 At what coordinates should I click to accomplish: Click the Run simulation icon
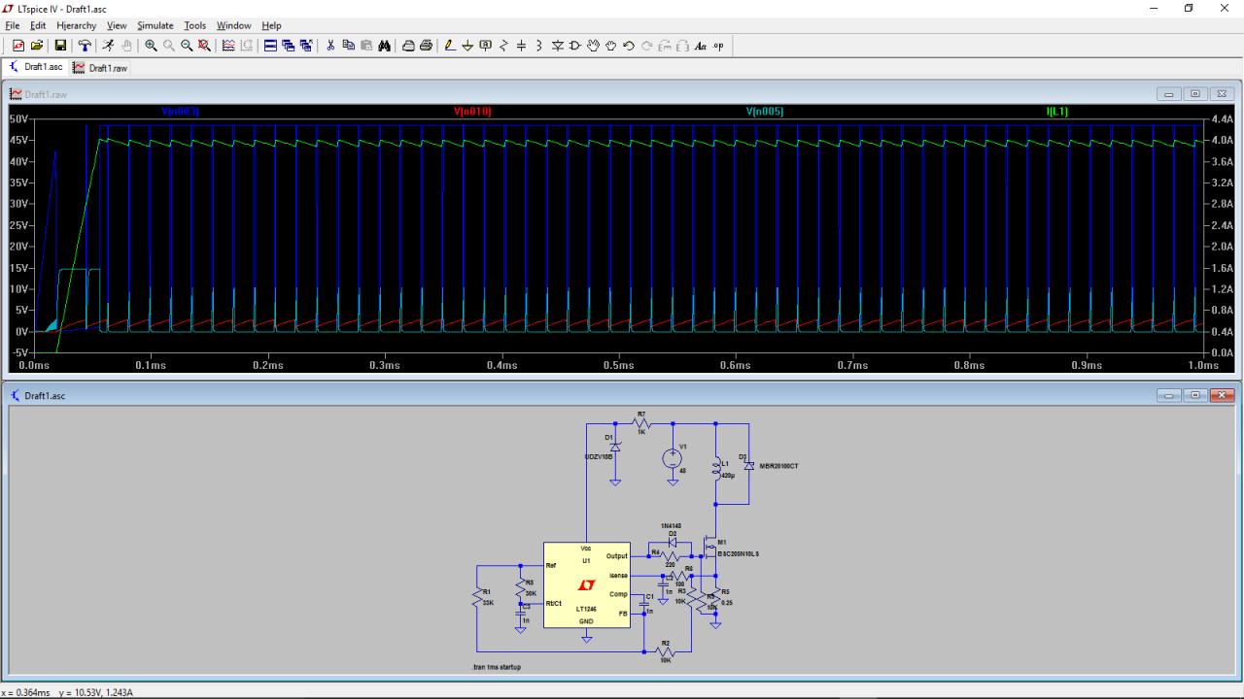coord(109,46)
